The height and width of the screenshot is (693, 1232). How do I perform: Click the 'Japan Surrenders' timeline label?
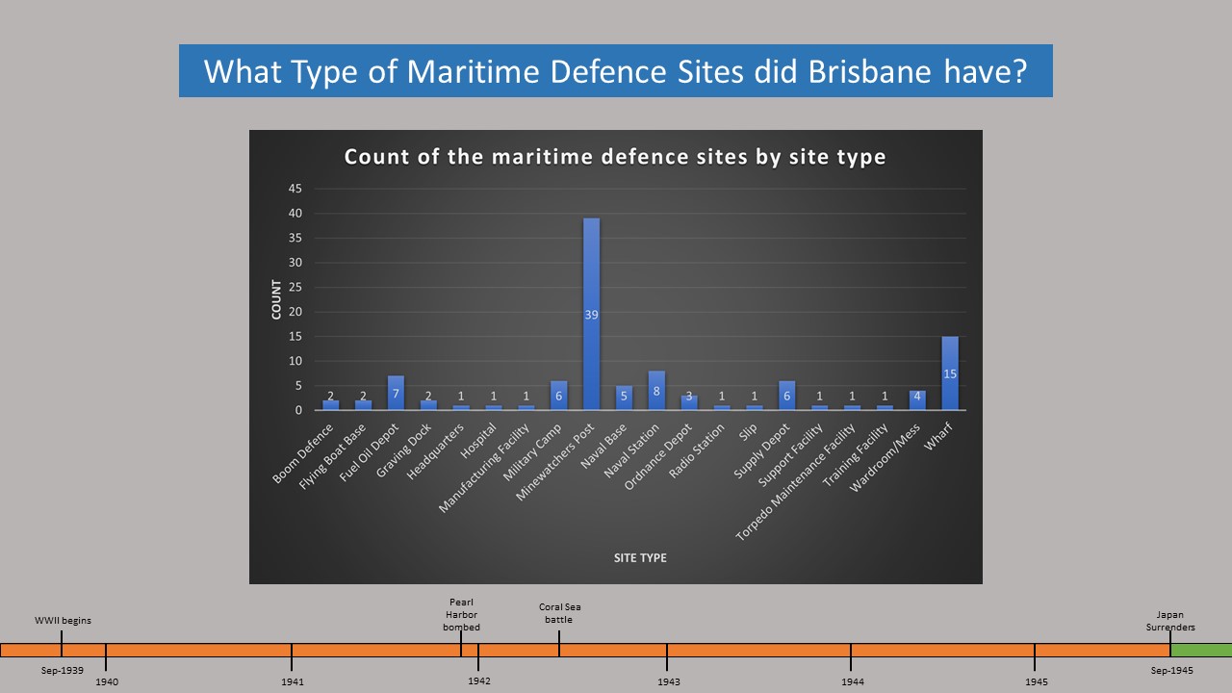point(1169,621)
